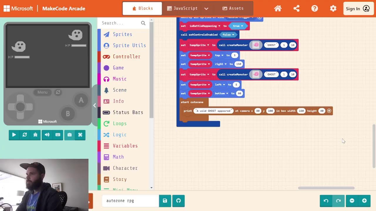
Task: Expand the print block plus icon
Action: point(329,111)
